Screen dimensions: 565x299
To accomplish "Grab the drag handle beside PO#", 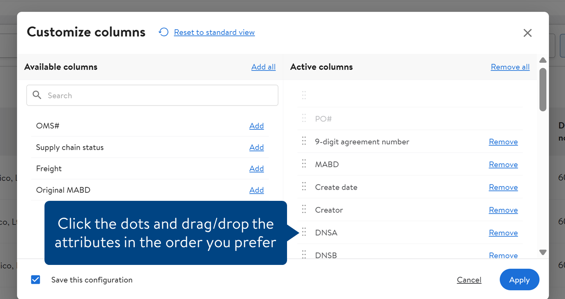I will pos(304,118).
